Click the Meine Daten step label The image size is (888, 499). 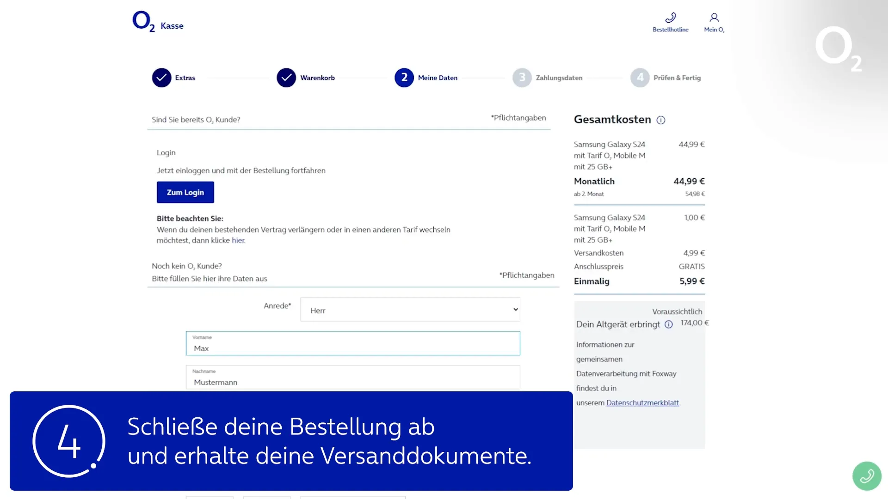438,78
